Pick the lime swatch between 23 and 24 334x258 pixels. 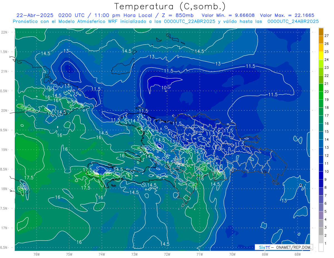(x=321, y=63)
